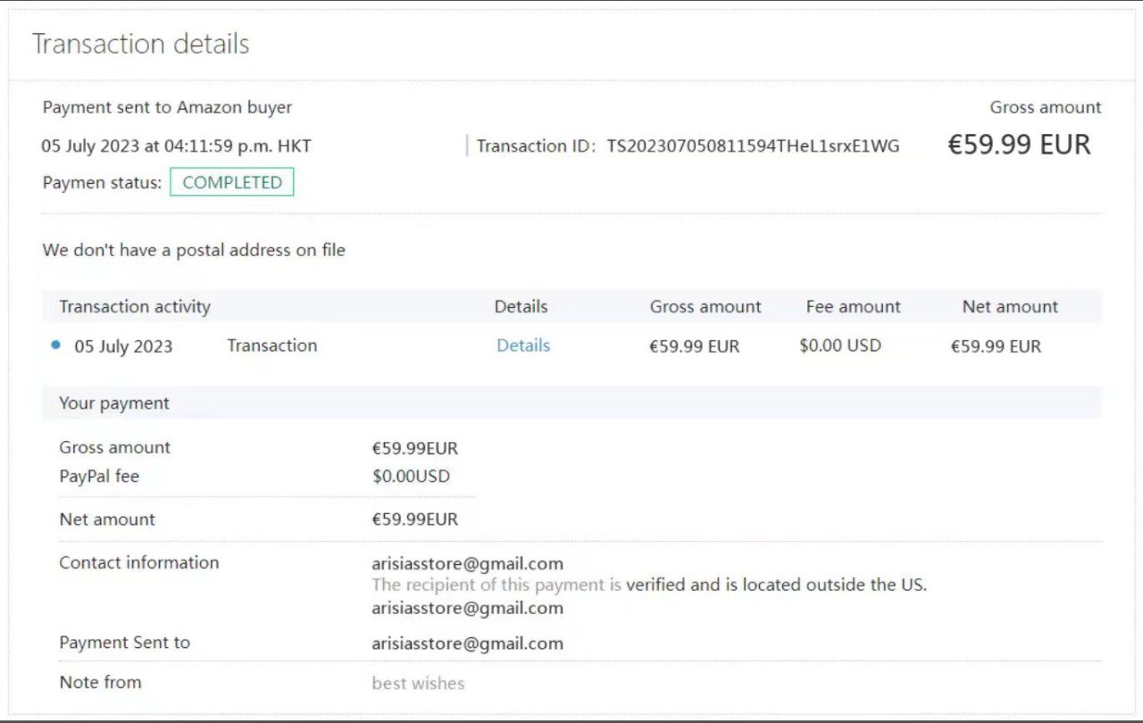This screenshot has width=1143, height=723.
Task: Click the Details column header
Action: pyautogui.click(x=521, y=306)
